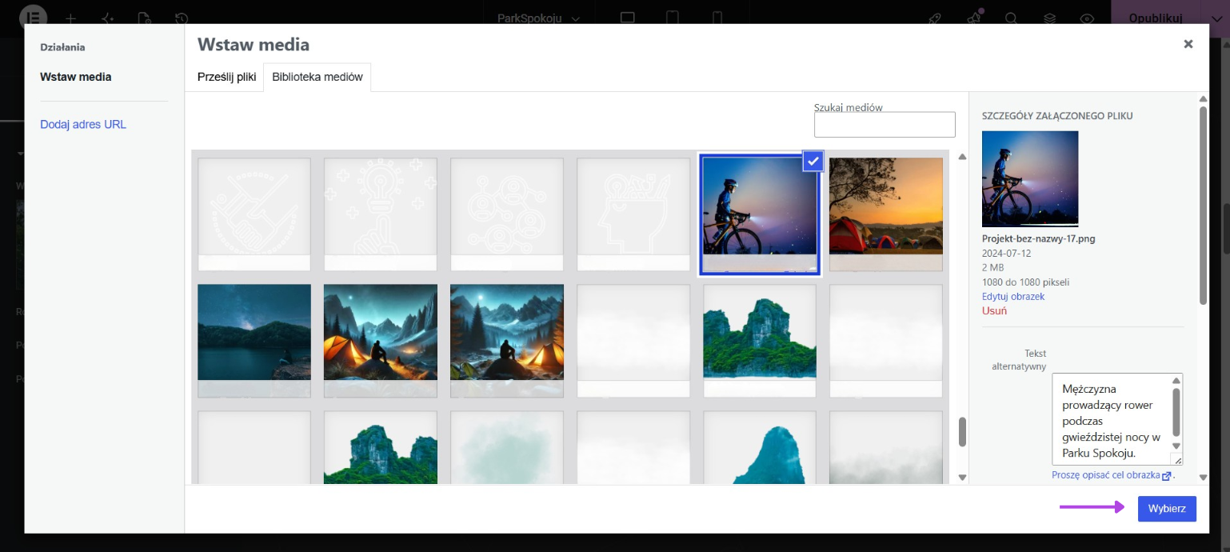Click the Wybierz button
1230x552 pixels.
(1167, 509)
